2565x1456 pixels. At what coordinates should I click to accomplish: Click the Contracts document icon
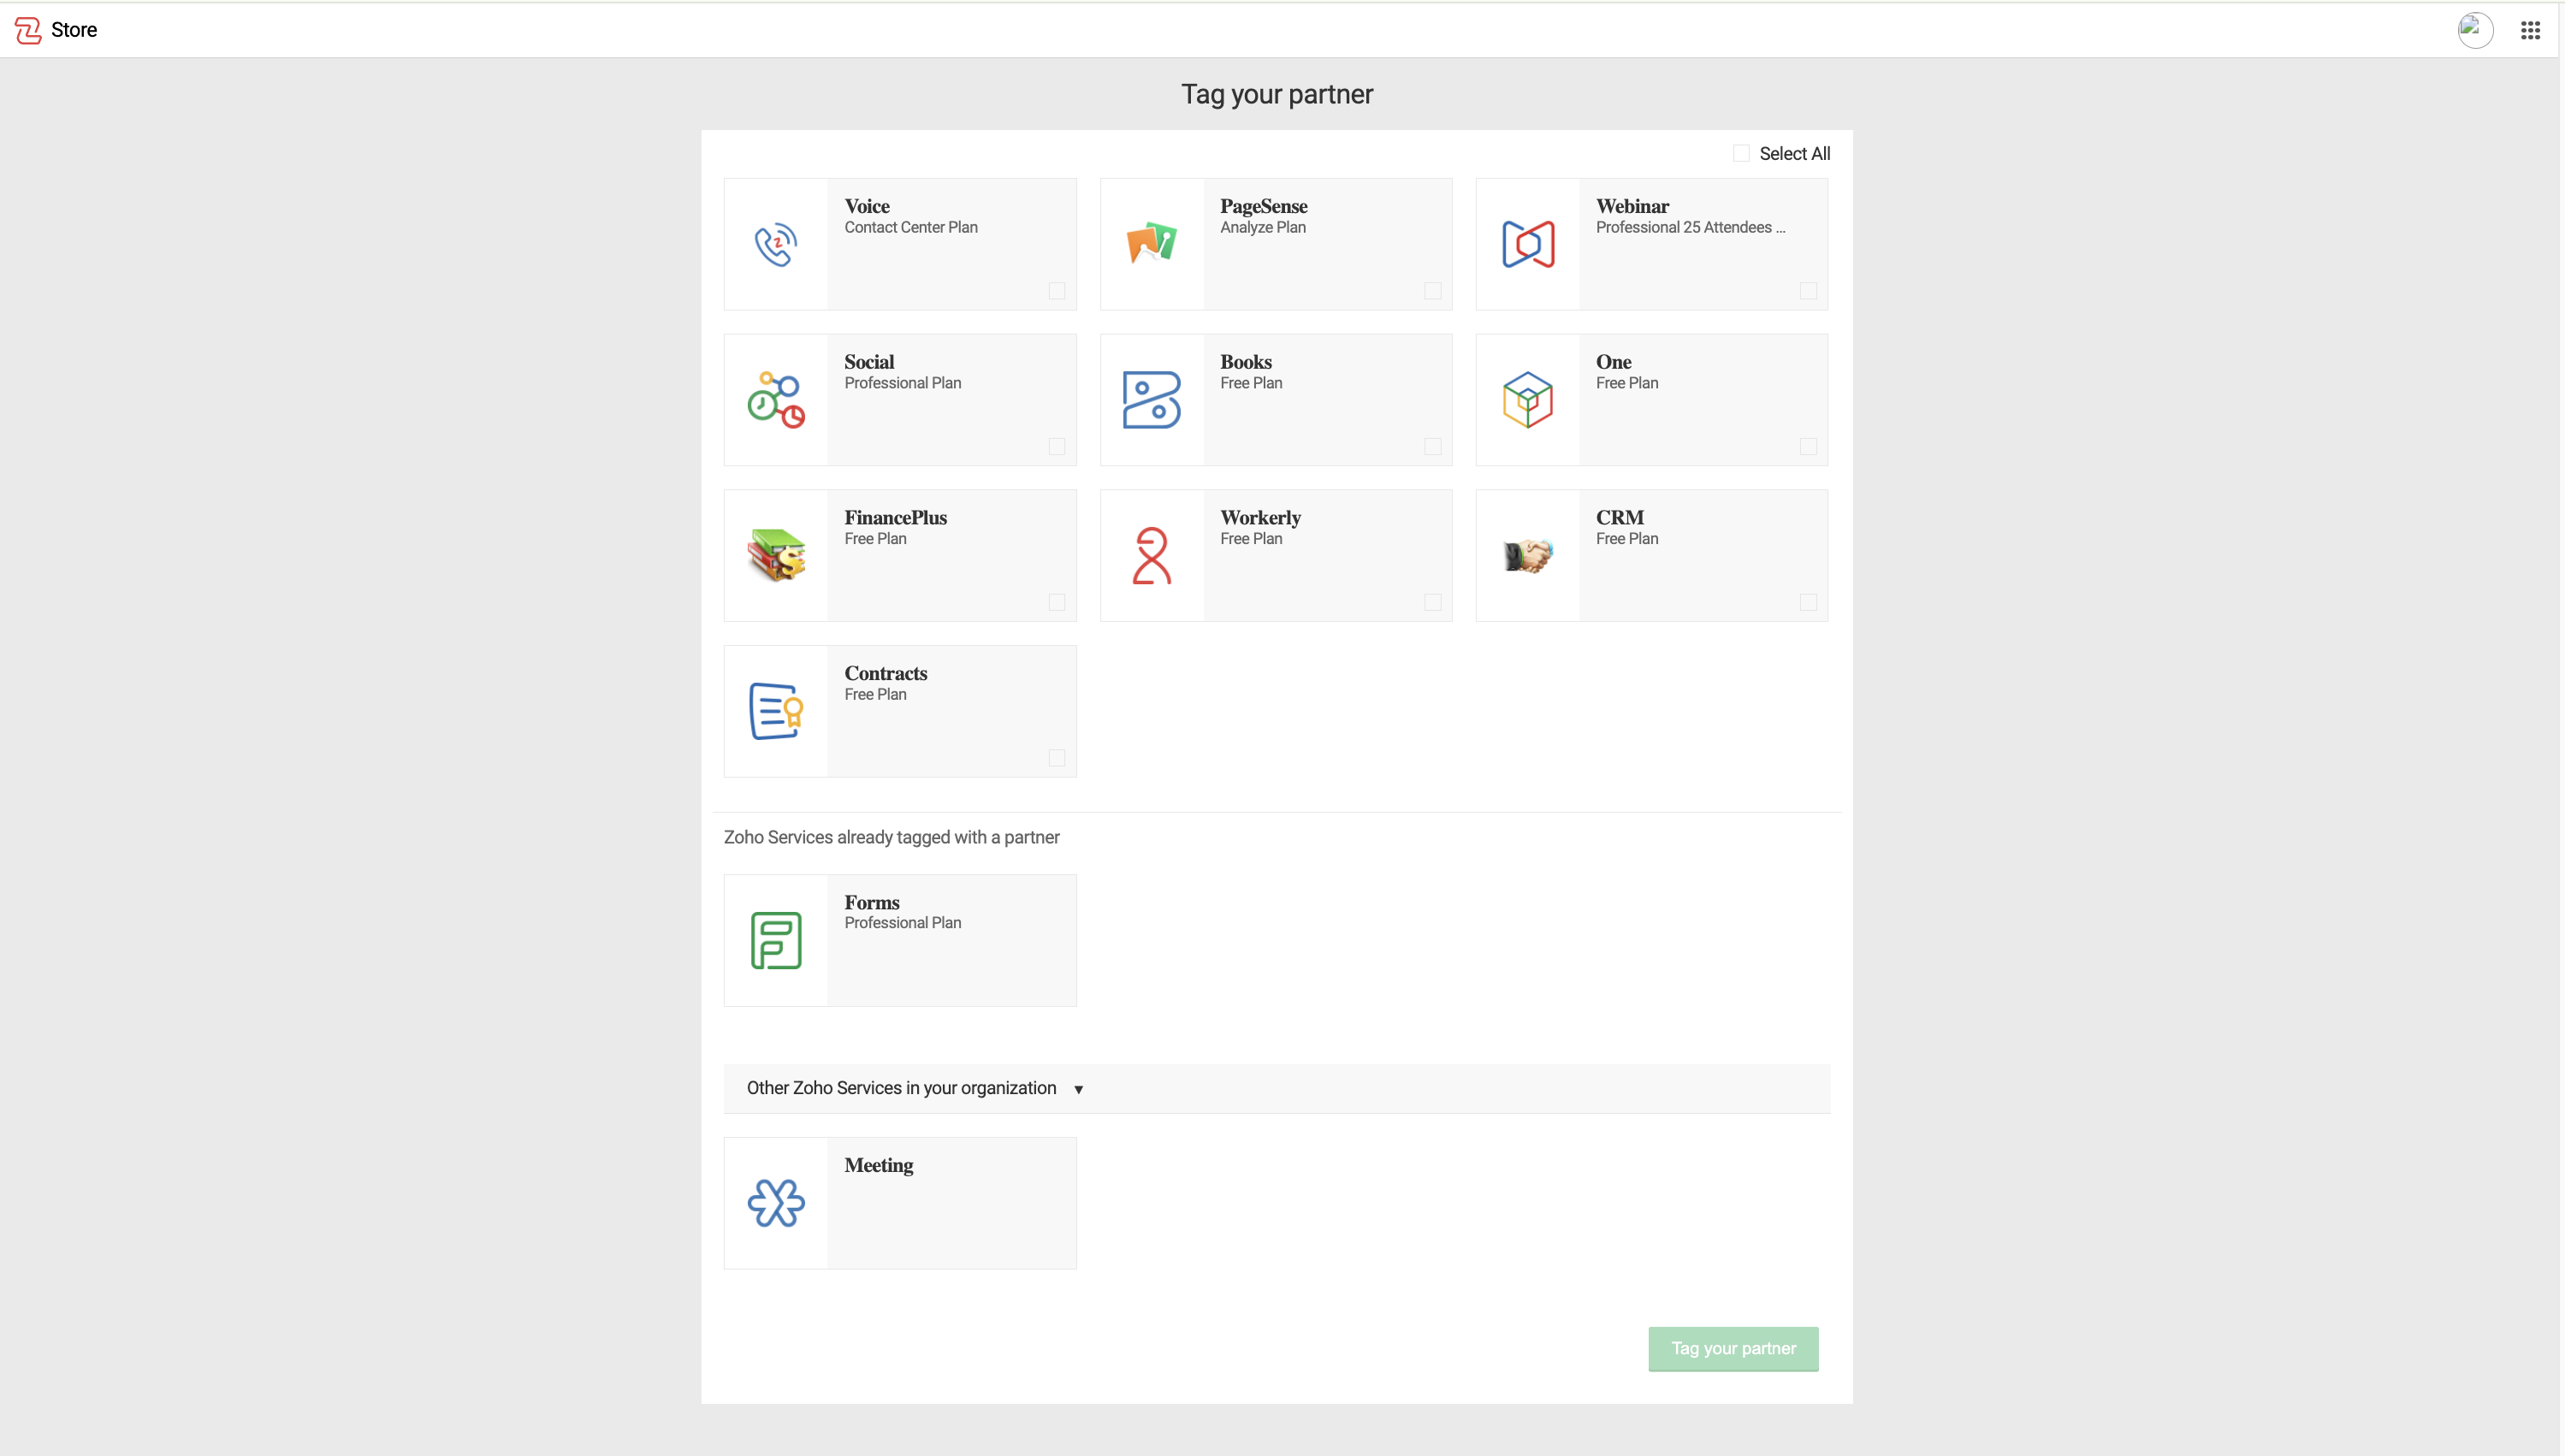(775, 711)
